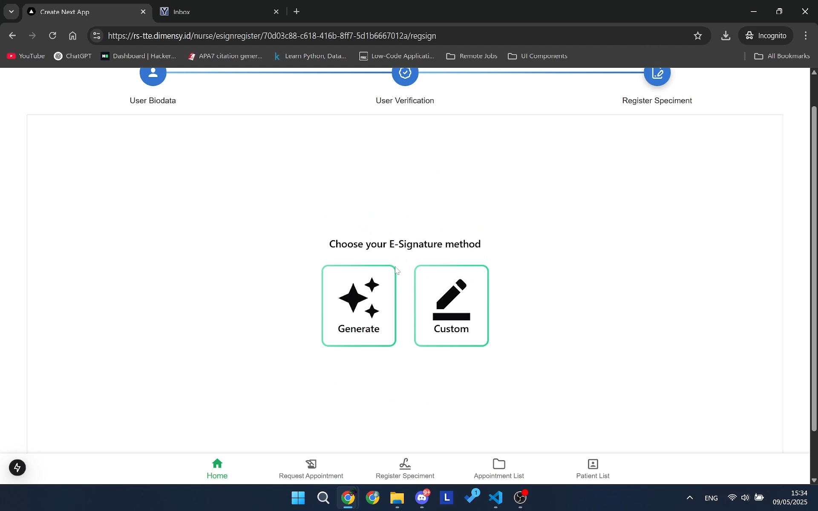The image size is (818, 511).
Task: Click the User Biodata step circle icon
Action: (x=153, y=75)
